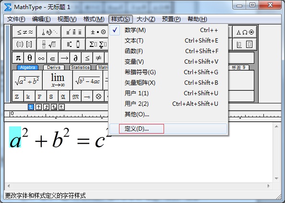Insert the double-struck Z symbol

pos(18,96)
